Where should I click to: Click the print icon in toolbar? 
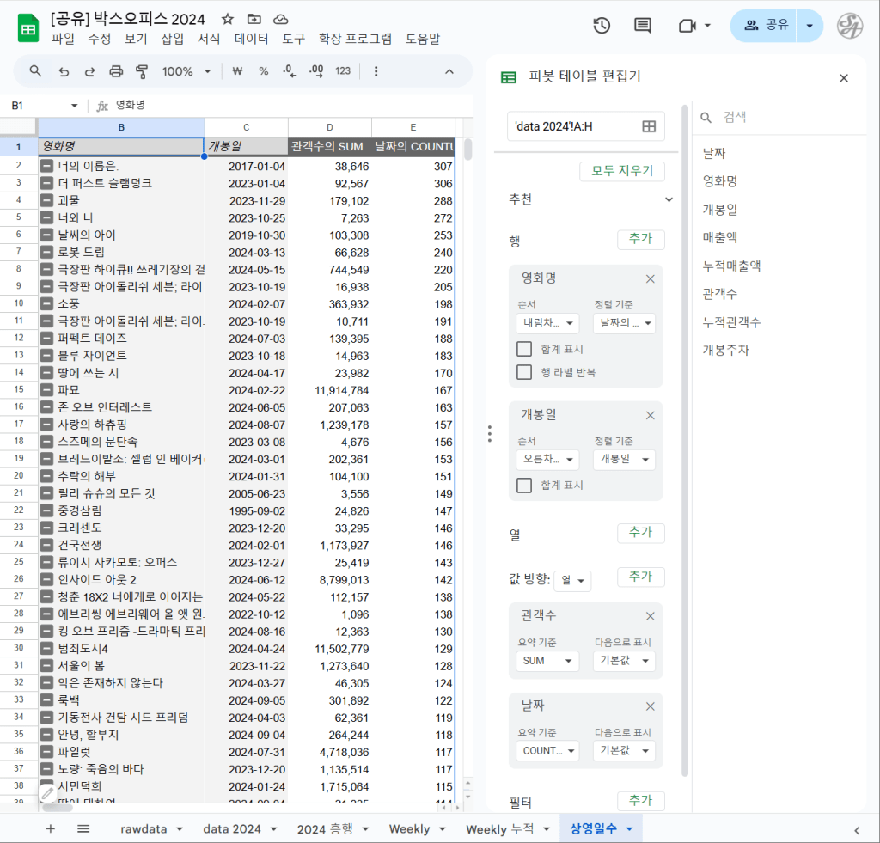116,71
